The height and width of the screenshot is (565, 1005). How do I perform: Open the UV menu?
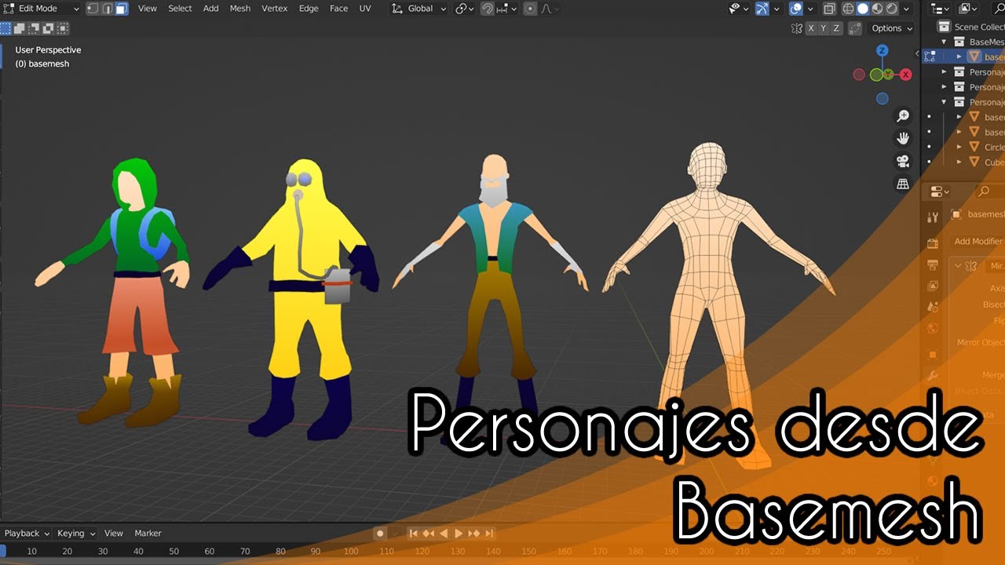365,9
